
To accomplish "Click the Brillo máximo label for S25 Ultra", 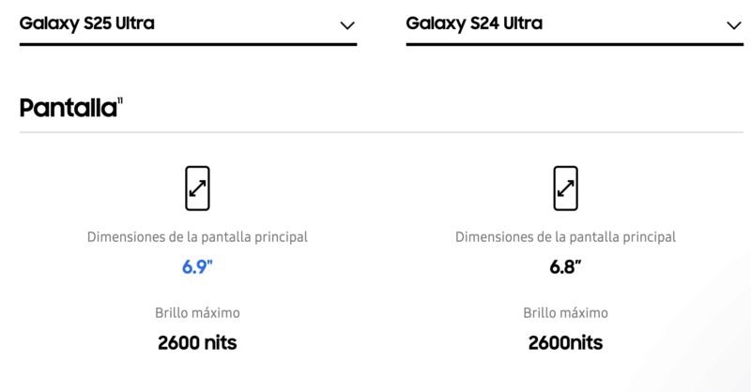I will point(197,313).
